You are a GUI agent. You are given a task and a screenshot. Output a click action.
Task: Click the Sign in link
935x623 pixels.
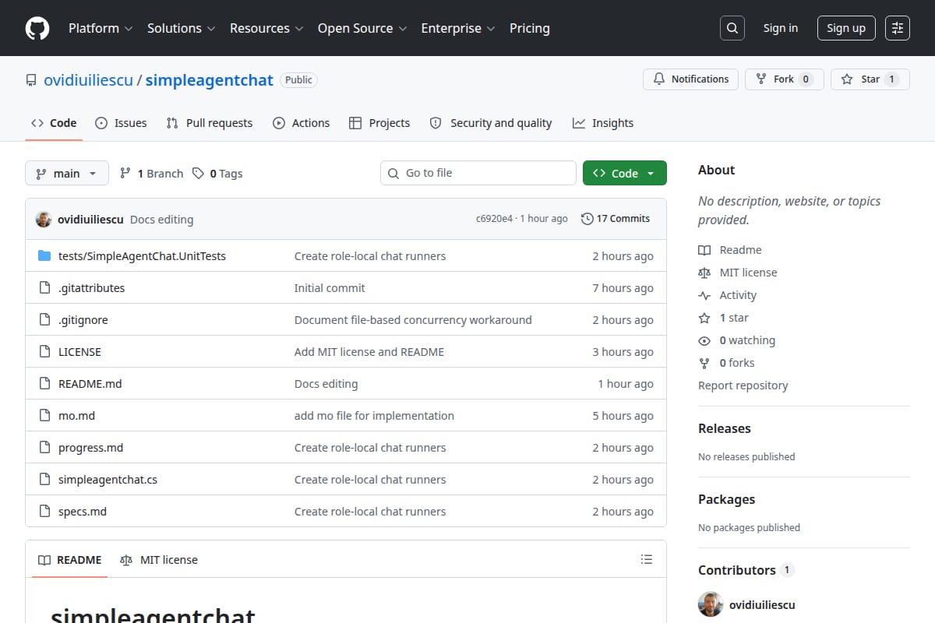(781, 28)
